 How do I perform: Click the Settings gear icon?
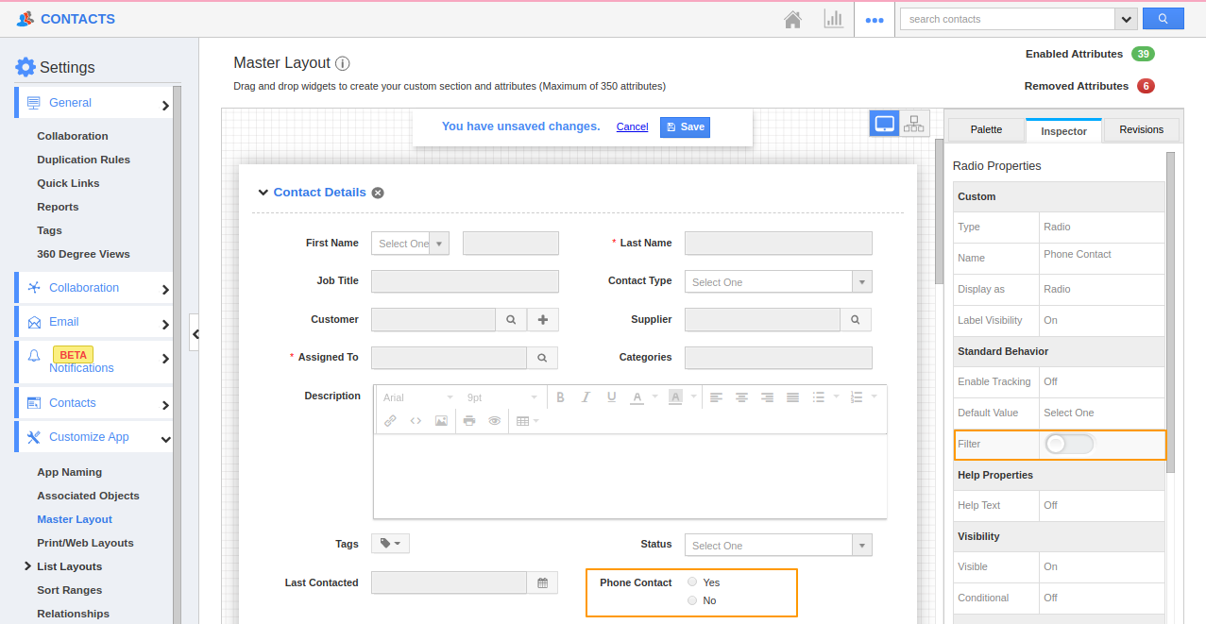coord(25,67)
